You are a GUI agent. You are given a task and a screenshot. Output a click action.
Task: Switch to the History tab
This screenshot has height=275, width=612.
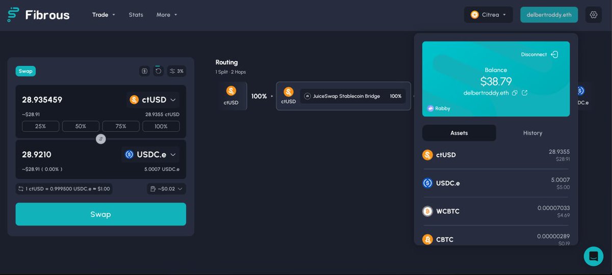pos(532,133)
